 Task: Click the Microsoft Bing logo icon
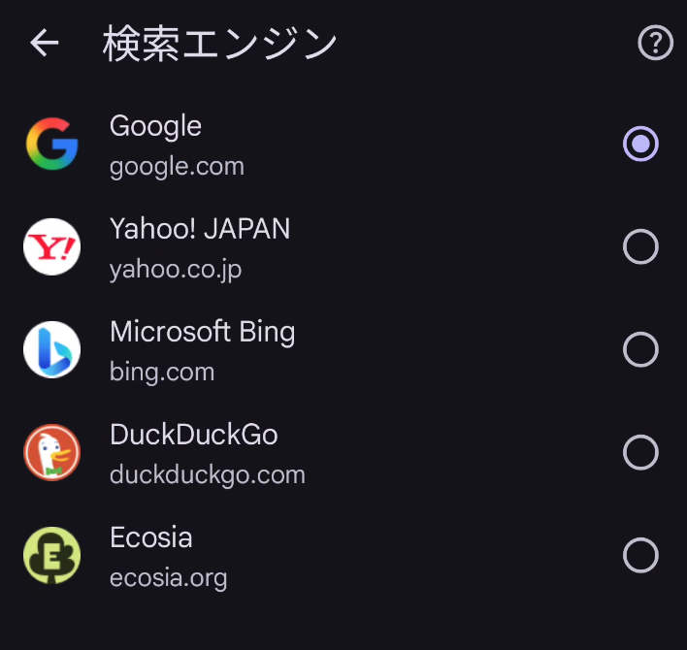pos(51,349)
